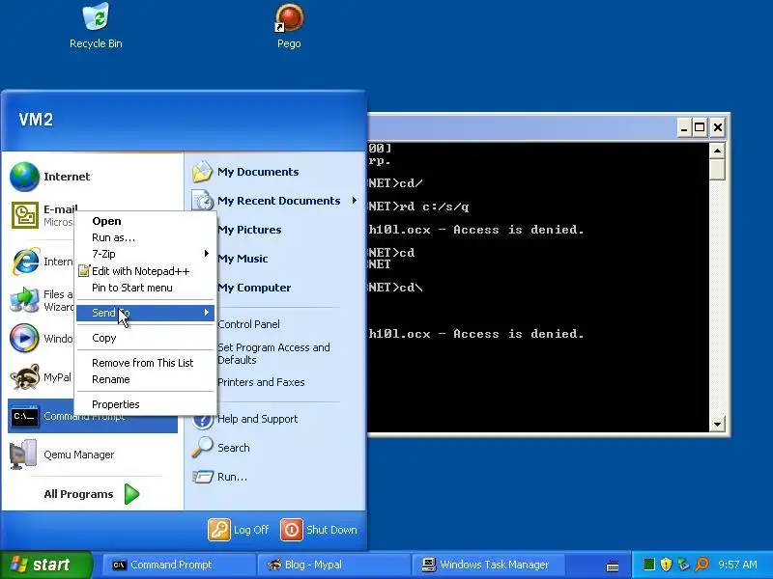
Task: Click the orange magnifier tray icon
Action: pos(701,565)
